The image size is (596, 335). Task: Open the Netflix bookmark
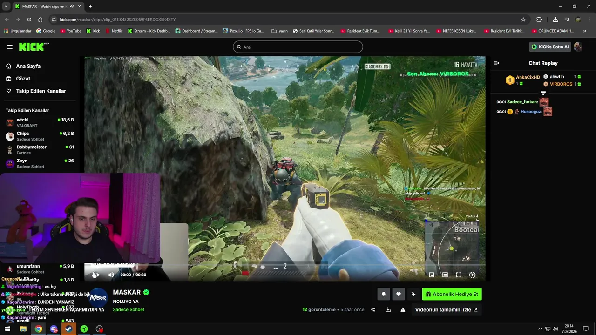[x=114, y=31]
